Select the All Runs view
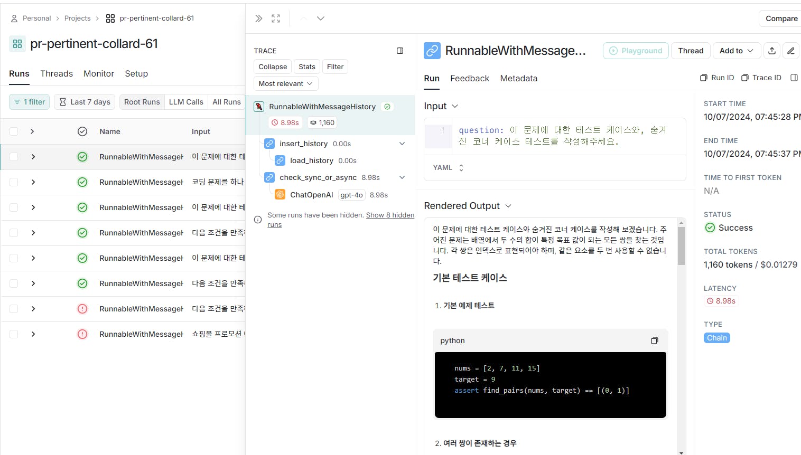Viewport: 801px width, 455px height. (x=227, y=102)
